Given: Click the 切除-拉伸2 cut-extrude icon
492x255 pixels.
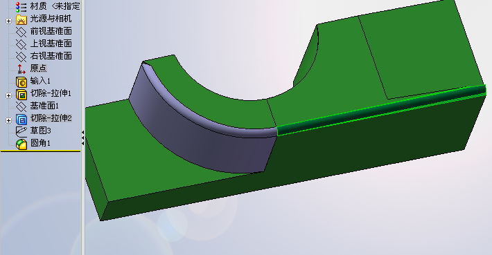Looking at the screenshot, I should [21, 120].
